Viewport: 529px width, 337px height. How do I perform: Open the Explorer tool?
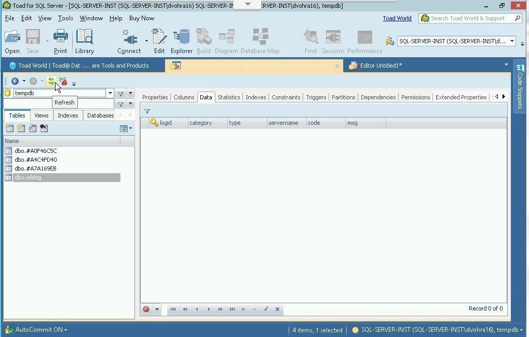tap(181, 41)
